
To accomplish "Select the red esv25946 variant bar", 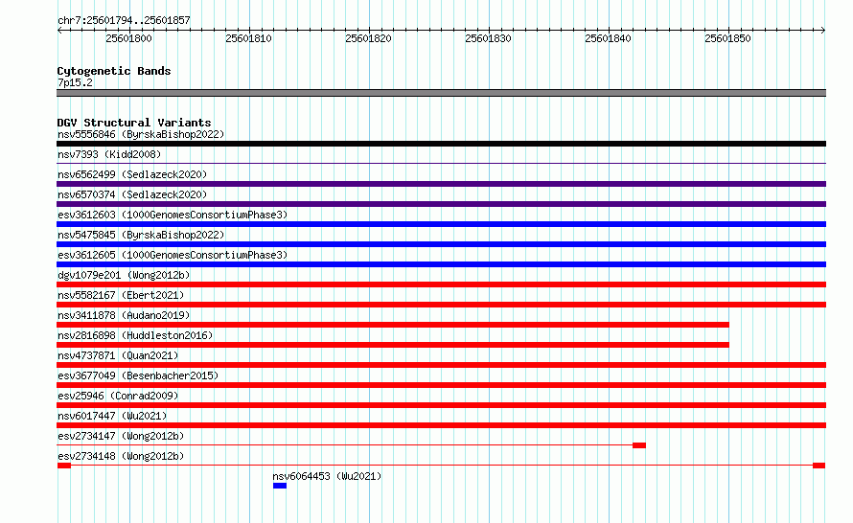I will pos(441,405).
